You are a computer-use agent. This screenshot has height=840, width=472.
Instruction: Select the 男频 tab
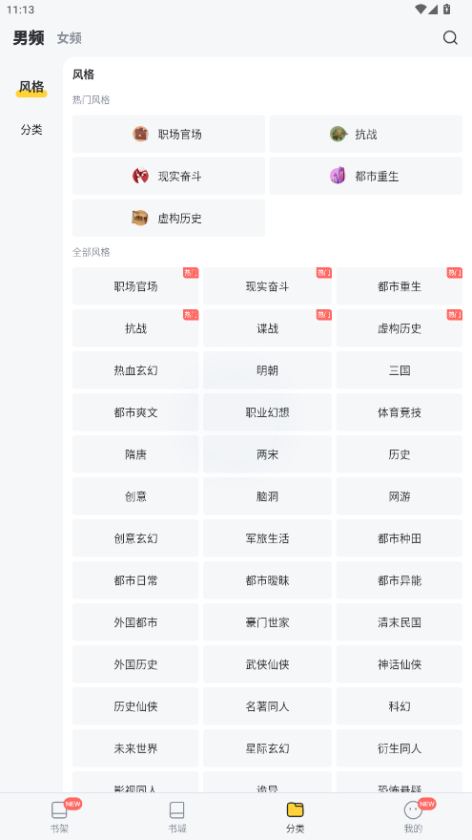click(x=29, y=37)
